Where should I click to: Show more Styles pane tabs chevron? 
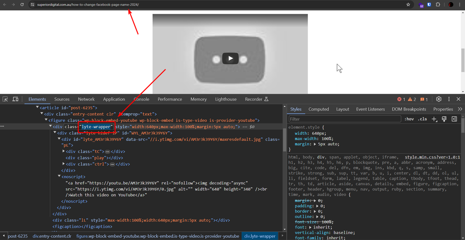click(460, 109)
